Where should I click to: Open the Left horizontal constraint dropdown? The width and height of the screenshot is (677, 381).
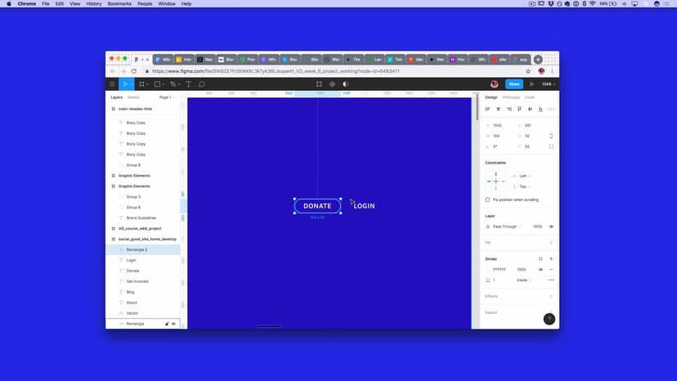click(x=523, y=176)
